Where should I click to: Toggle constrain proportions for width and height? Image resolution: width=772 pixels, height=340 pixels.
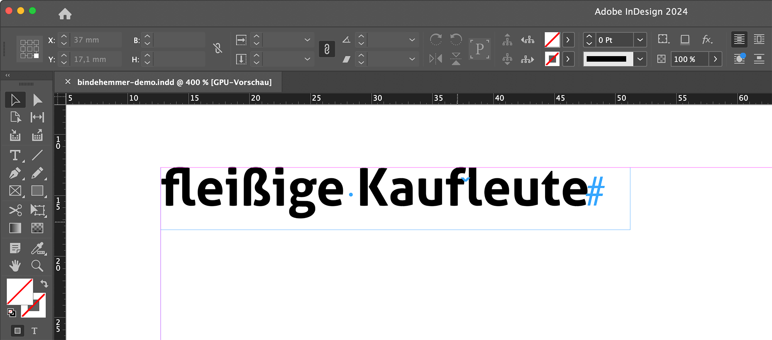[x=218, y=49]
